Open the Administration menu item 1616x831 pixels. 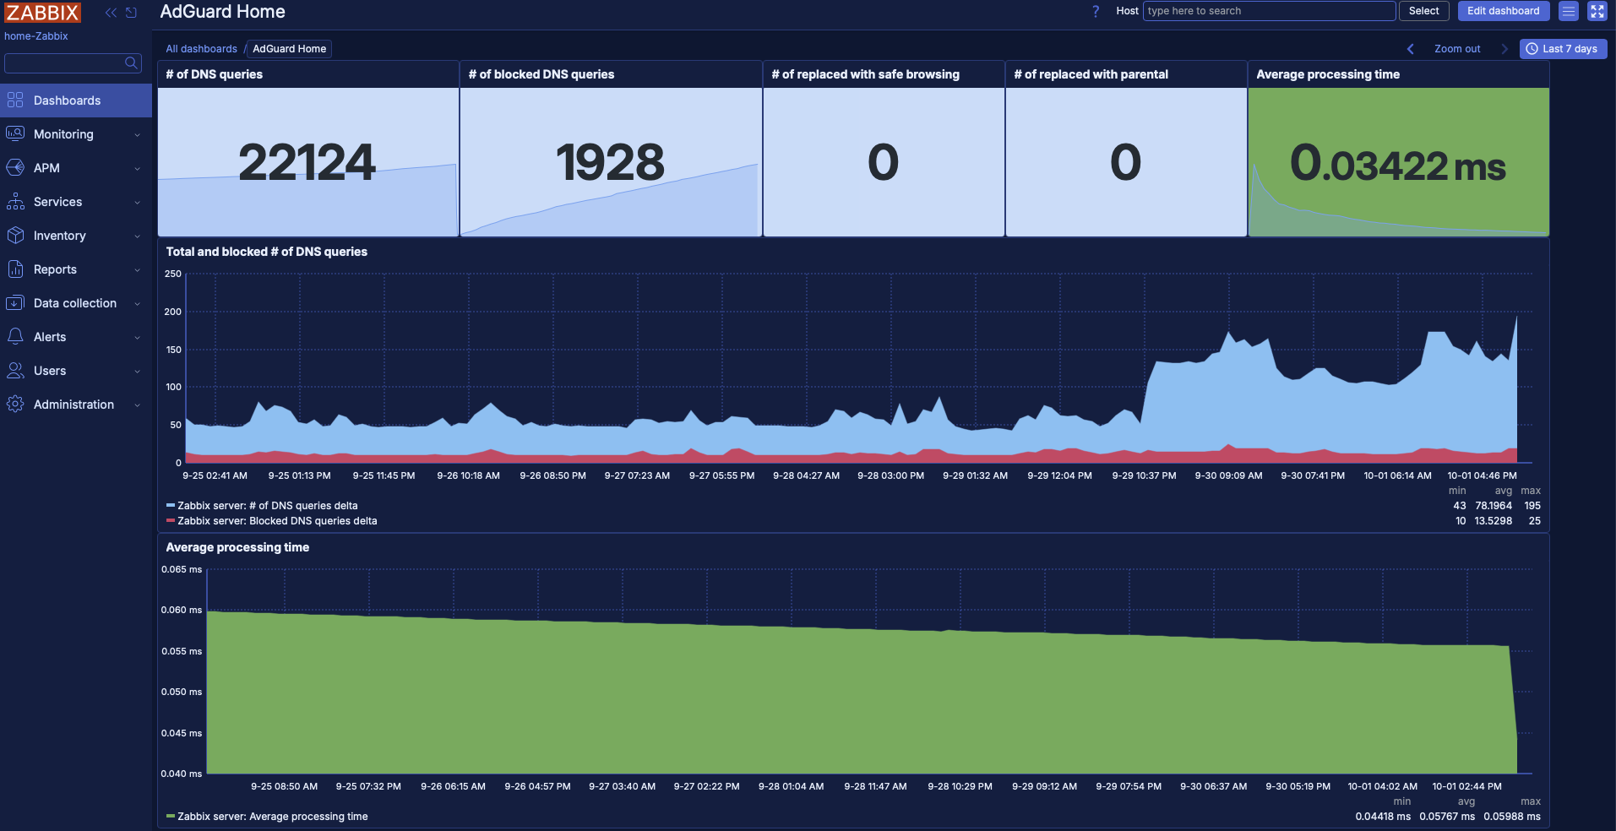[x=76, y=405]
